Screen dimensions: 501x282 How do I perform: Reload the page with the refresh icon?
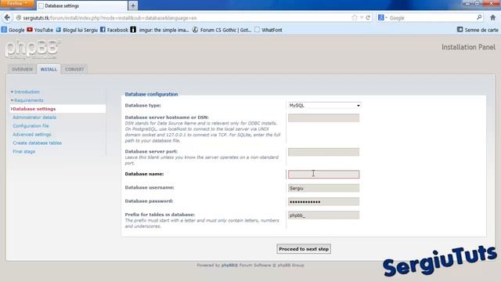[x=368, y=17]
